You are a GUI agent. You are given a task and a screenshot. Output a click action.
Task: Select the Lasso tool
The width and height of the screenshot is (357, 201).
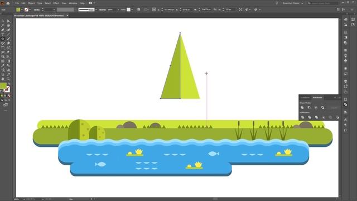pyautogui.click(x=8, y=26)
